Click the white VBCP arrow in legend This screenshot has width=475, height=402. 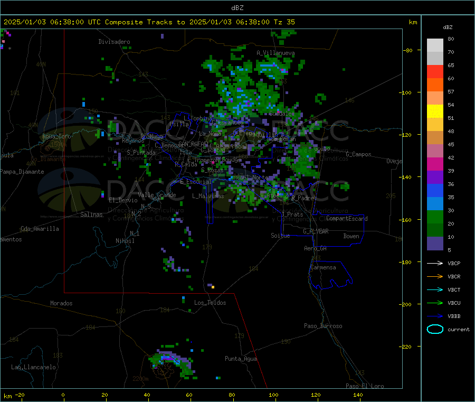point(435,263)
